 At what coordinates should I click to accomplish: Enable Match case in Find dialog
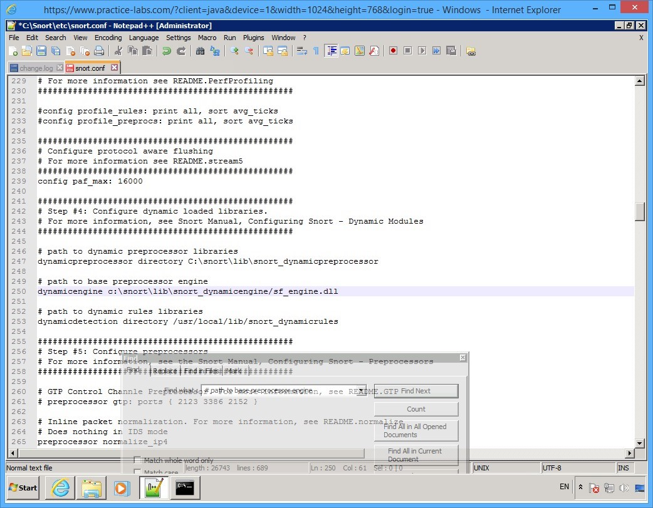[137, 472]
